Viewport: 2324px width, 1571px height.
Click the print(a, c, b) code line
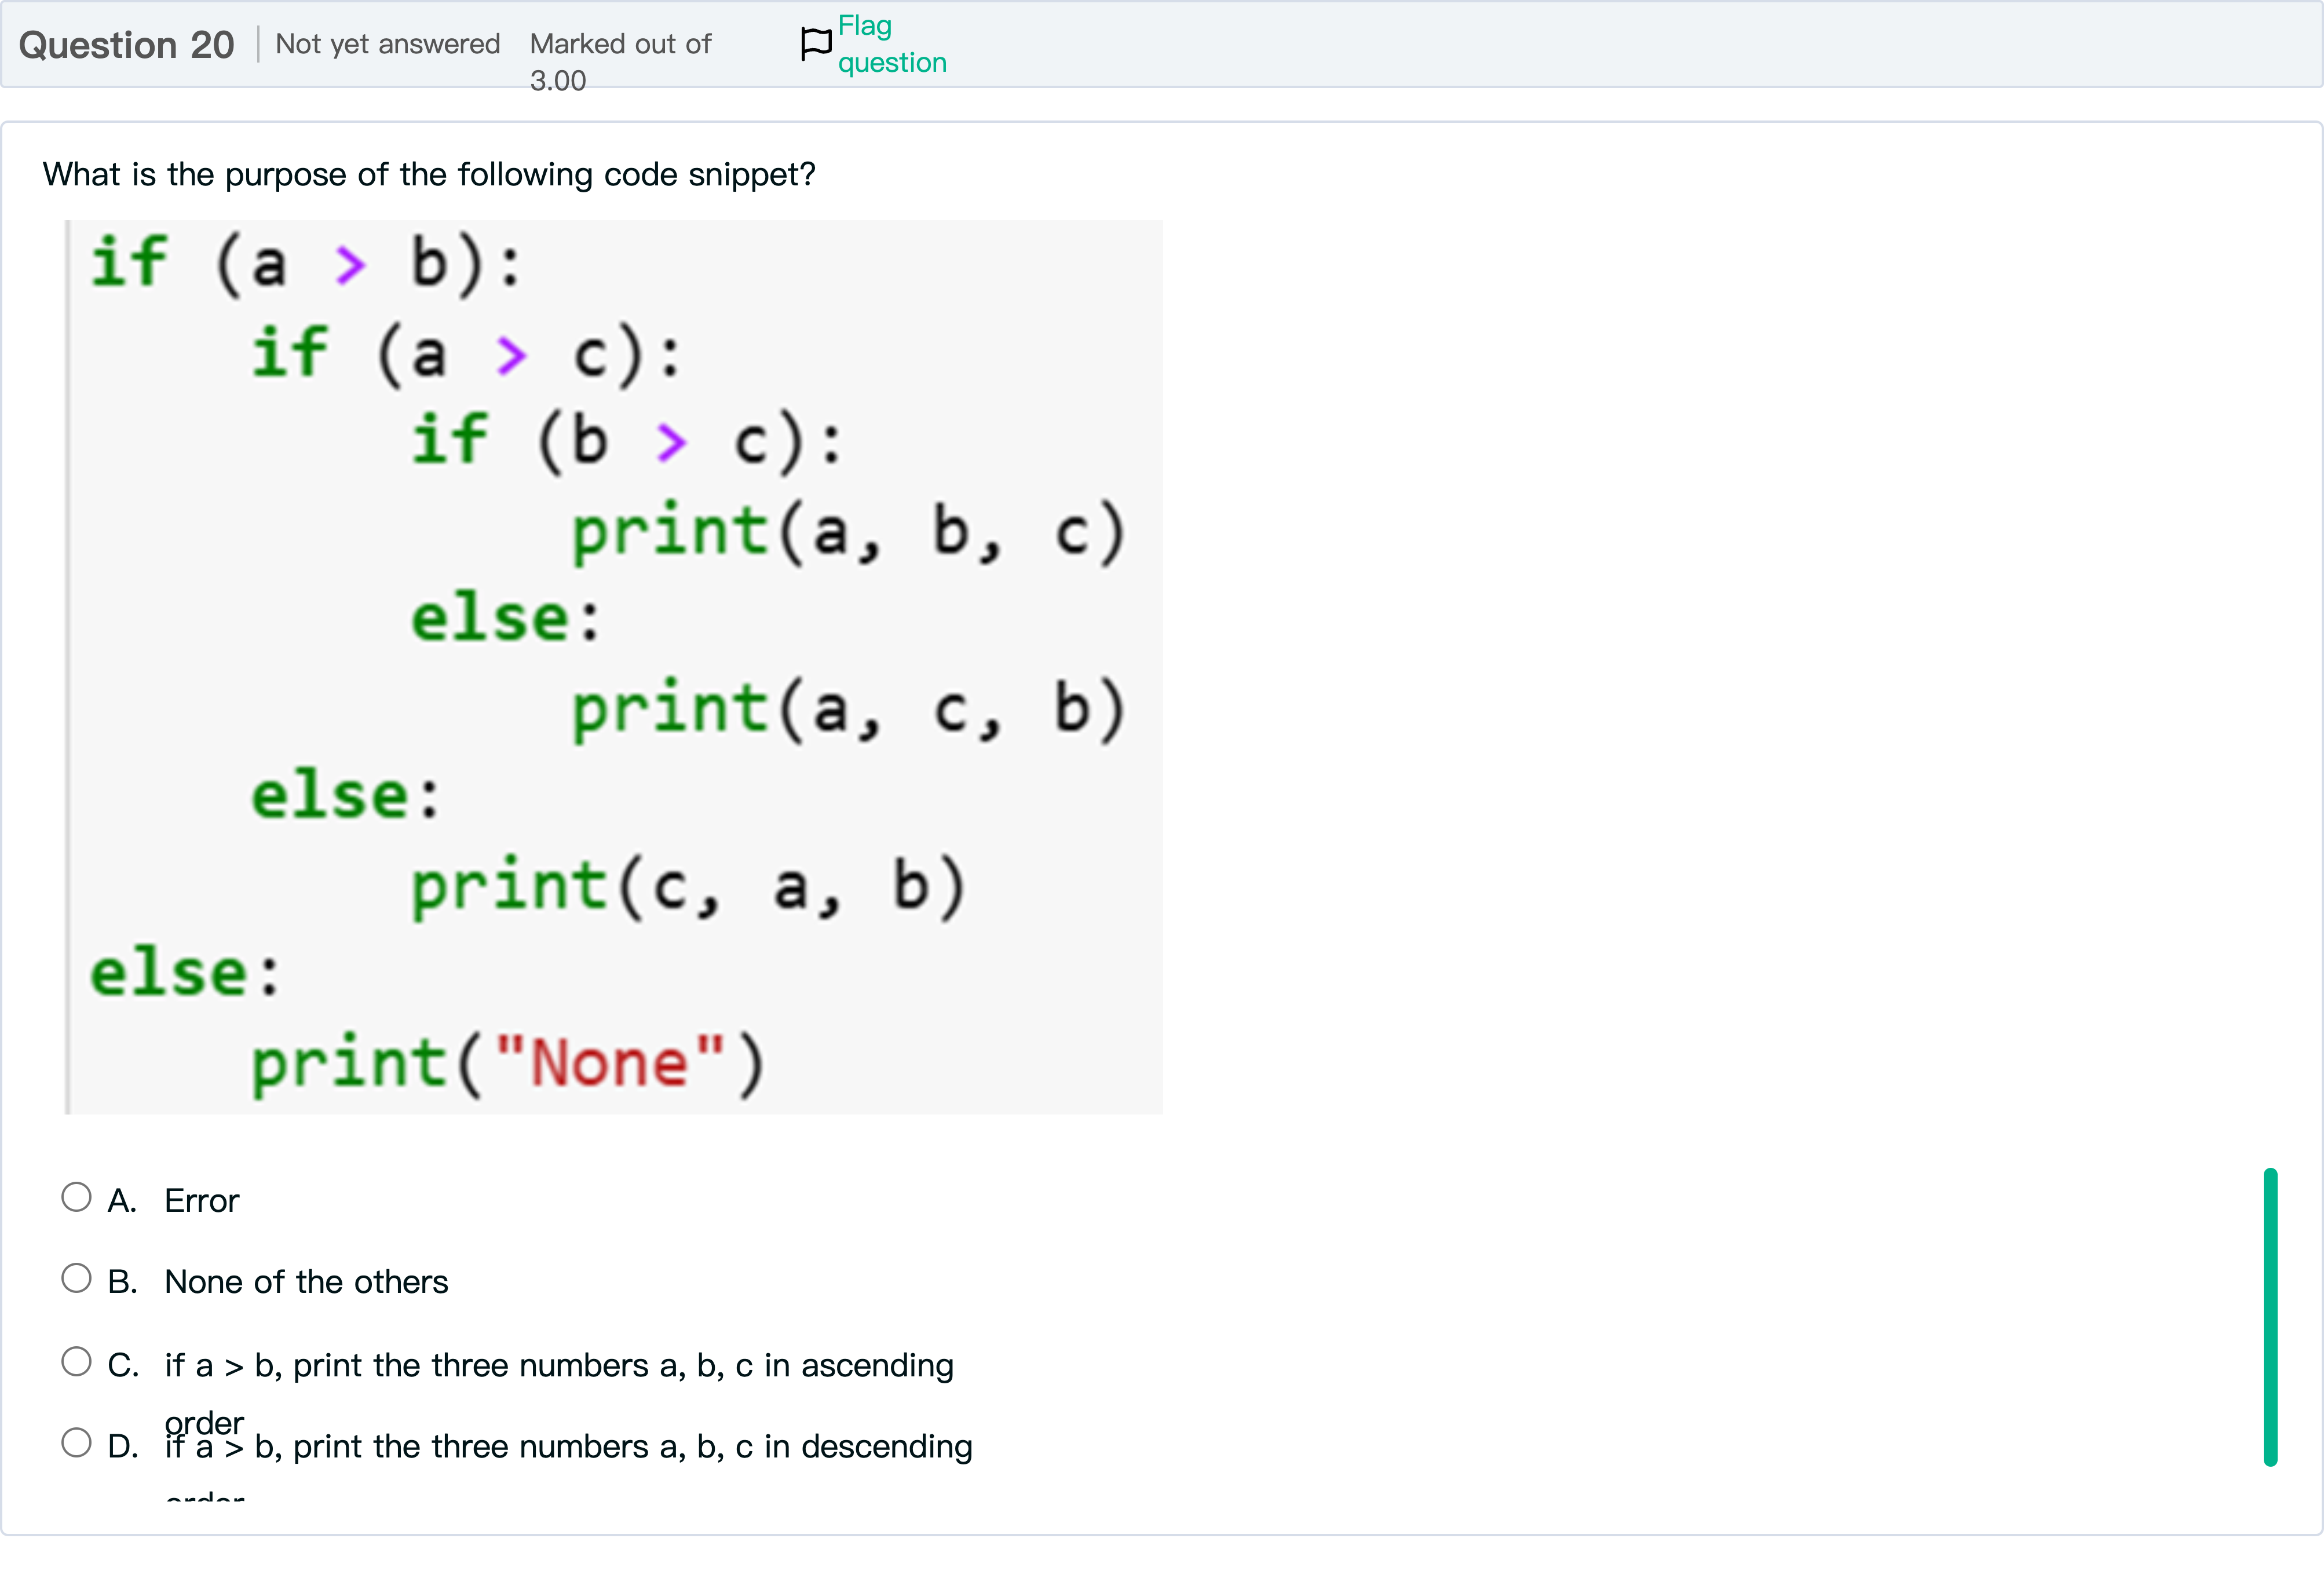point(848,708)
